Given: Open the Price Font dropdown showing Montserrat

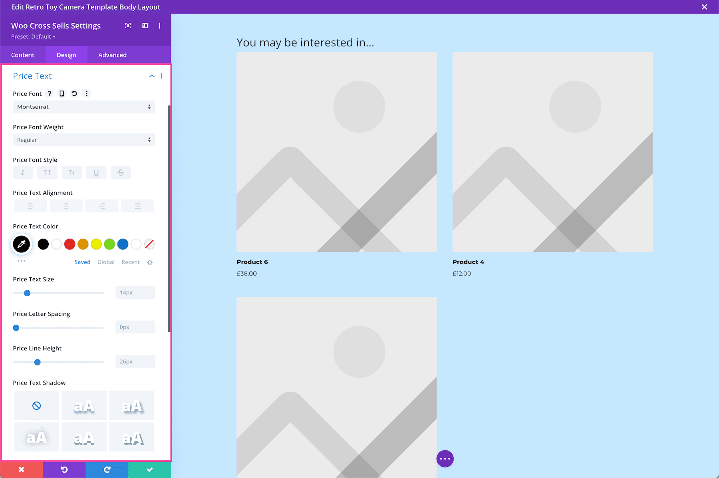Looking at the screenshot, I should click(84, 107).
